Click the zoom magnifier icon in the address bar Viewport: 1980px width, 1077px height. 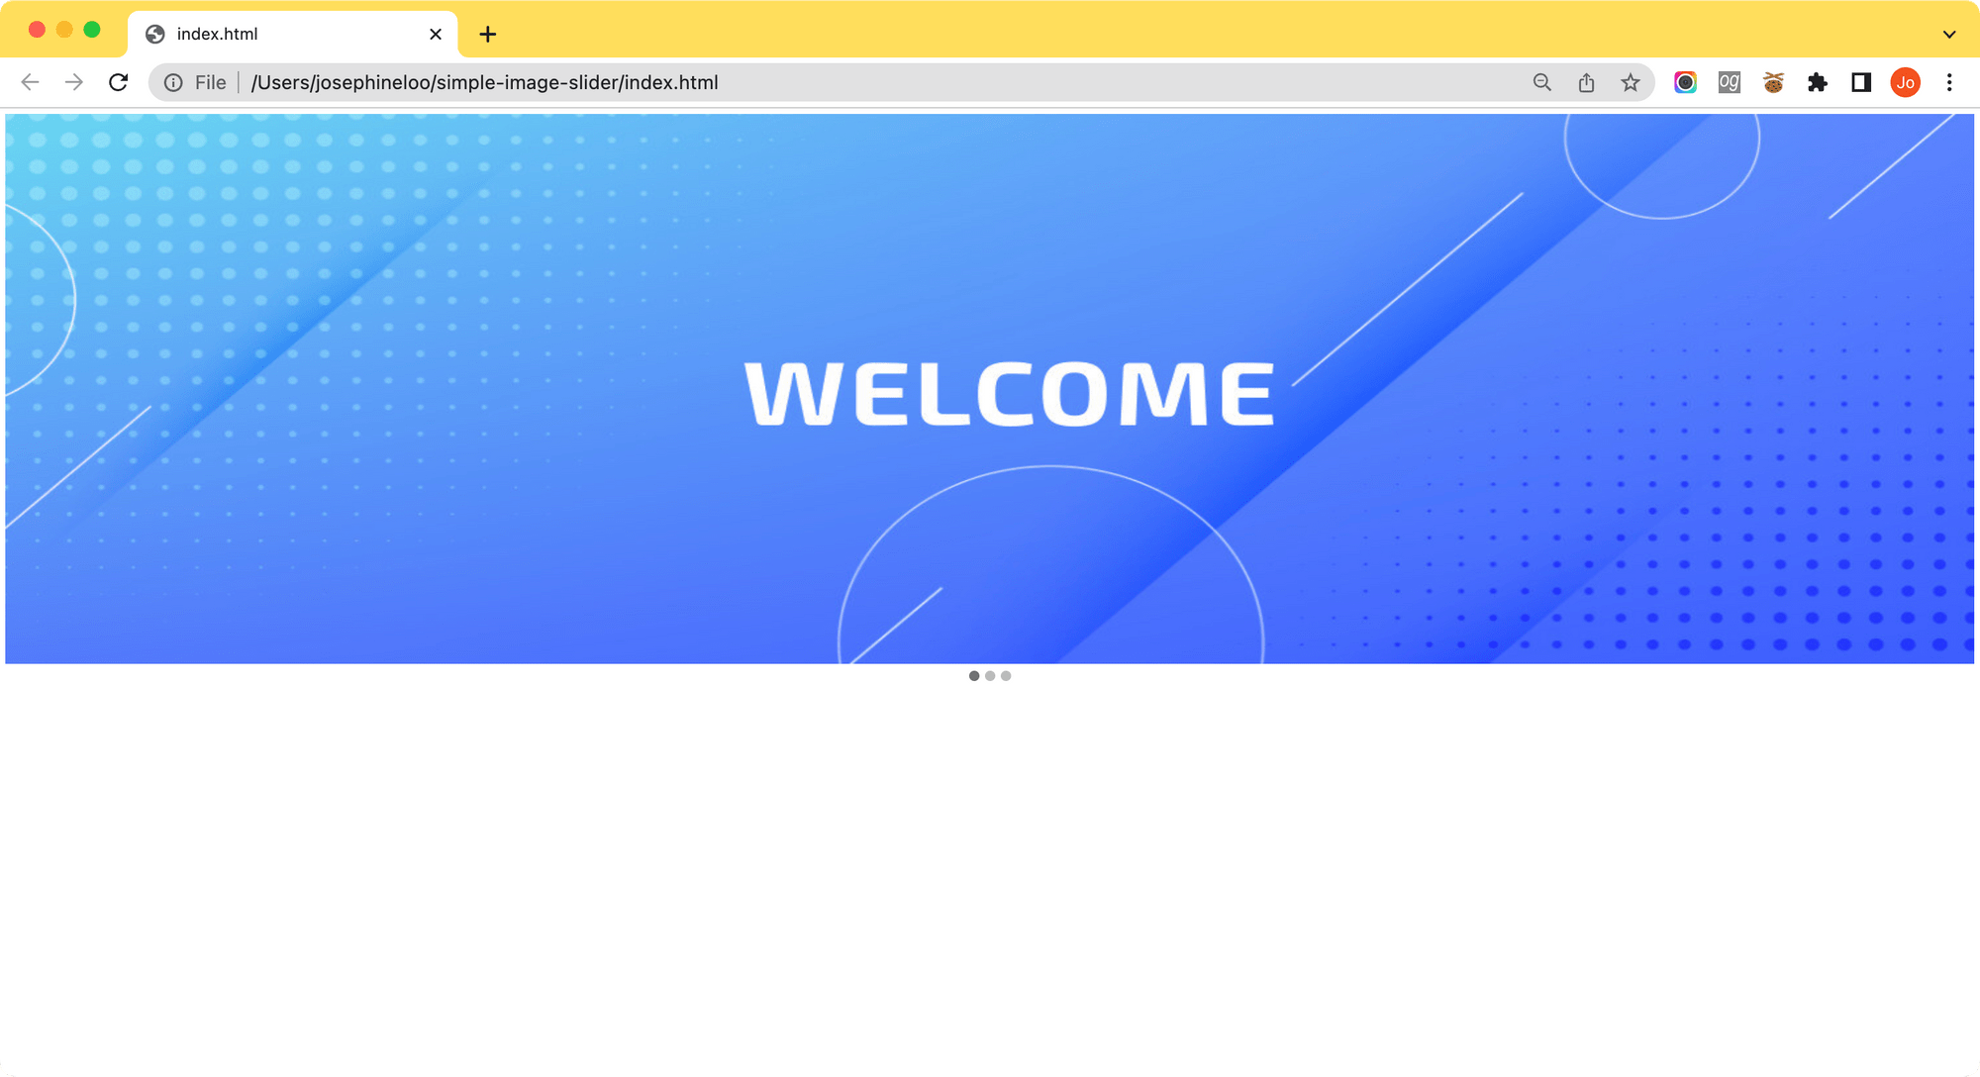1542,82
